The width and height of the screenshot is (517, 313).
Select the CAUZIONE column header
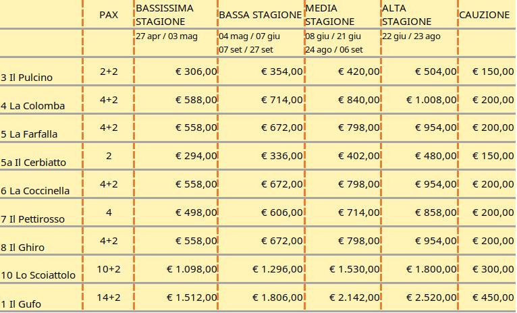coord(485,15)
